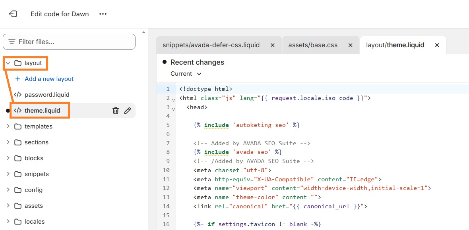This screenshot has width=469, height=230.
Task: Rename theme.liquid using the pencil icon
Action: 128,111
